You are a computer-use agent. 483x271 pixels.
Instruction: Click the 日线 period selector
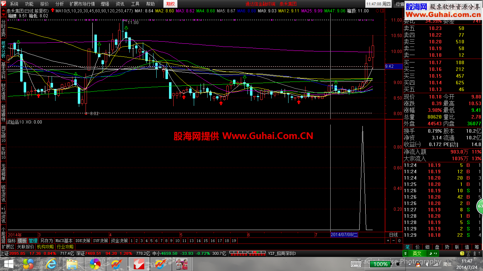pos(393,235)
